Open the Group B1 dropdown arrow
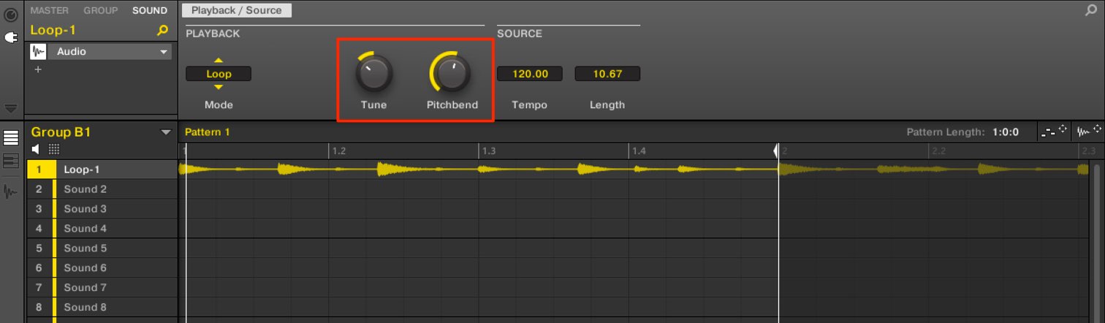This screenshot has width=1105, height=323. 165,133
